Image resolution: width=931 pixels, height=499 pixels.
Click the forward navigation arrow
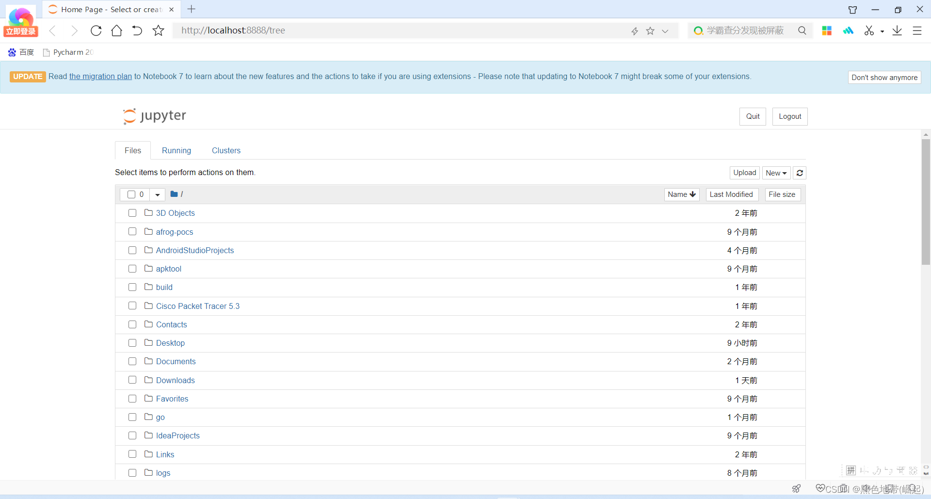pos(74,31)
